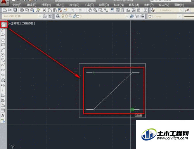The image size is (194, 149).
Task: Select the Revision Cloud tool
Action: tap(3, 60)
